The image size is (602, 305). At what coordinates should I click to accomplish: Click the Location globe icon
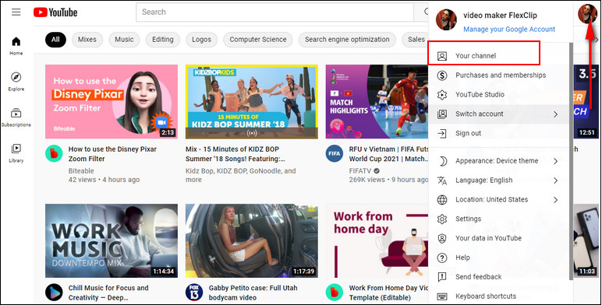(x=442, y=200)
